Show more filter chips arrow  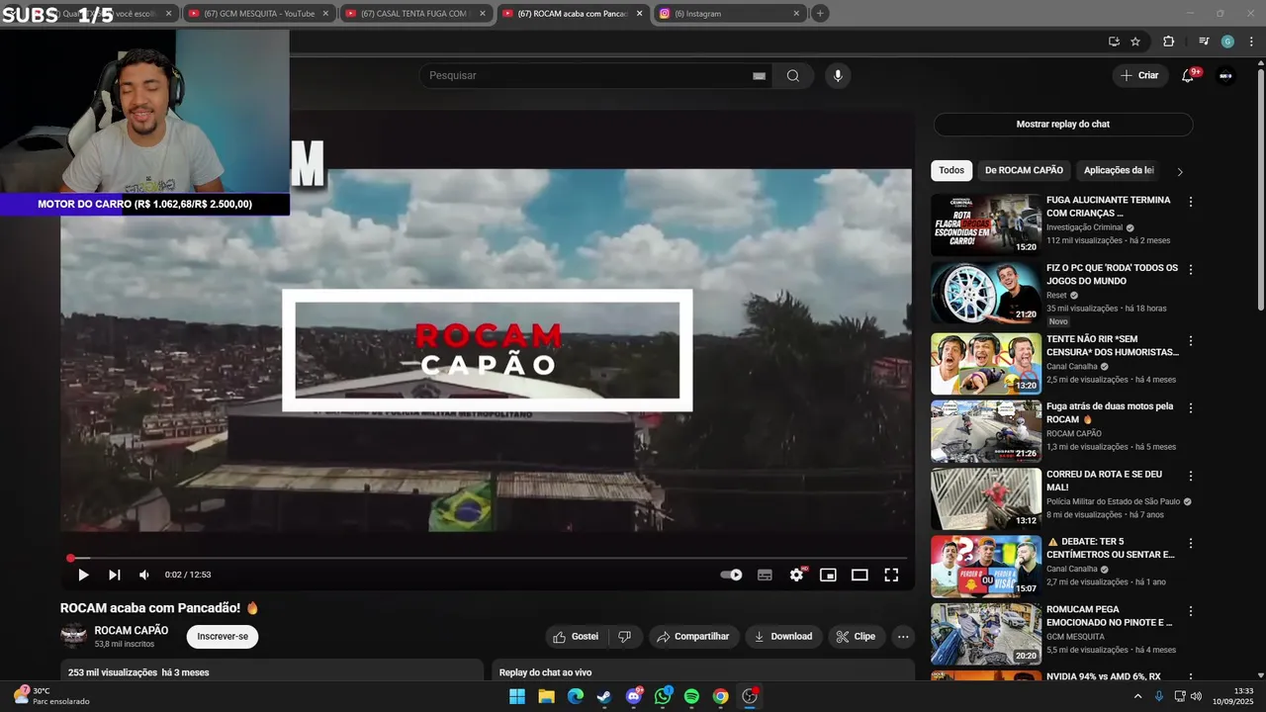point(1179,171)
